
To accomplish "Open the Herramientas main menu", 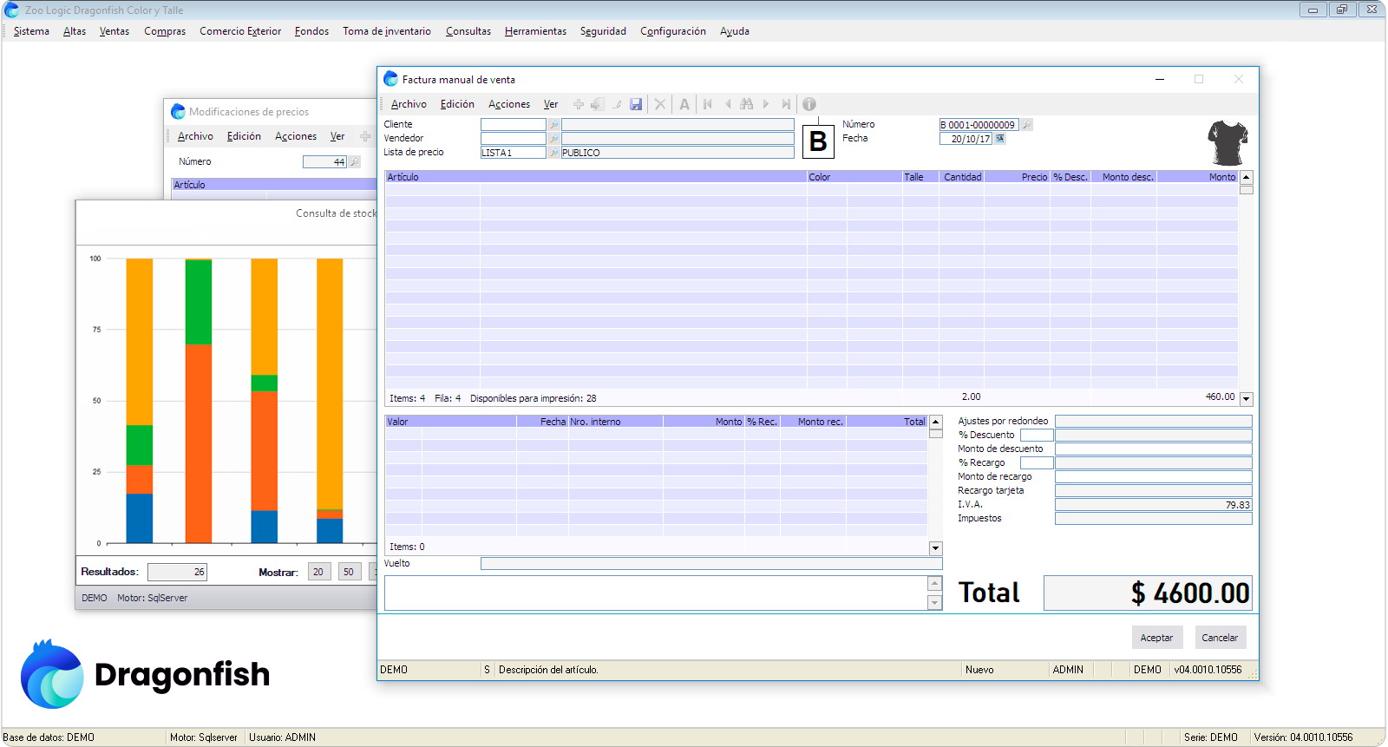I will [535, 31].
